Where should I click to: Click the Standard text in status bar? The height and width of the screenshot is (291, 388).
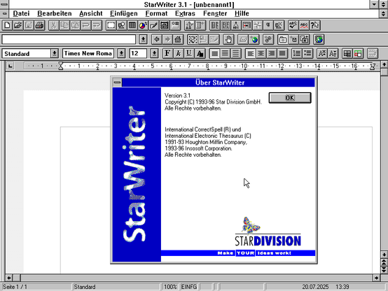[x=85, y=287]
